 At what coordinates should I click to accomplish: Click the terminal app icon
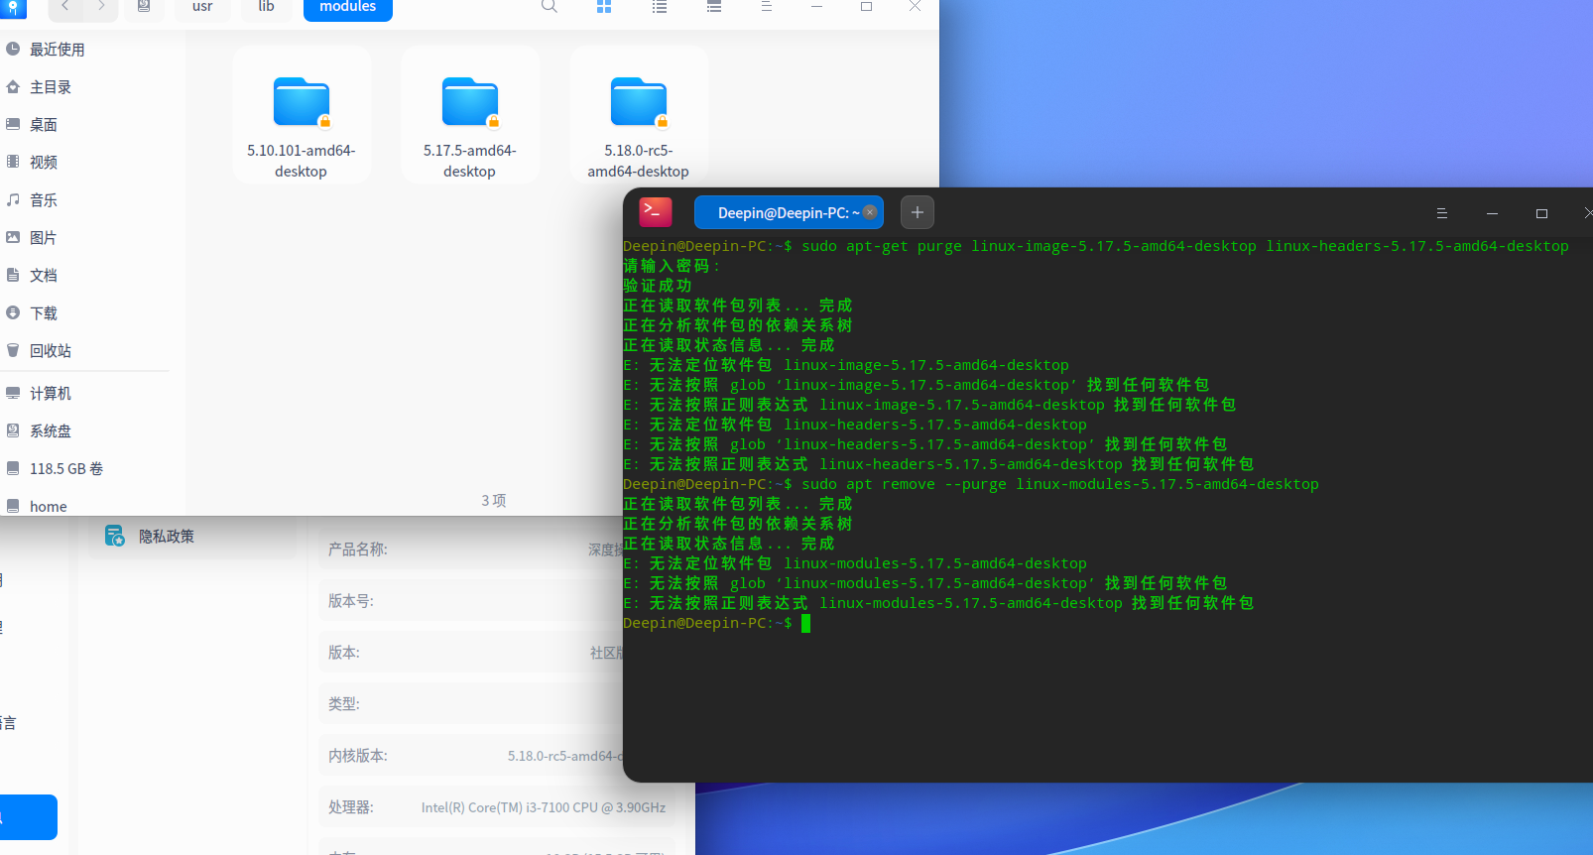(655, 212)
